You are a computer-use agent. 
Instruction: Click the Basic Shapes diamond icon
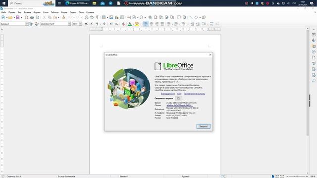(196, 18)
